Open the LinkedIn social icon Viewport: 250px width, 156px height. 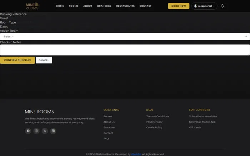pos(53,131)
